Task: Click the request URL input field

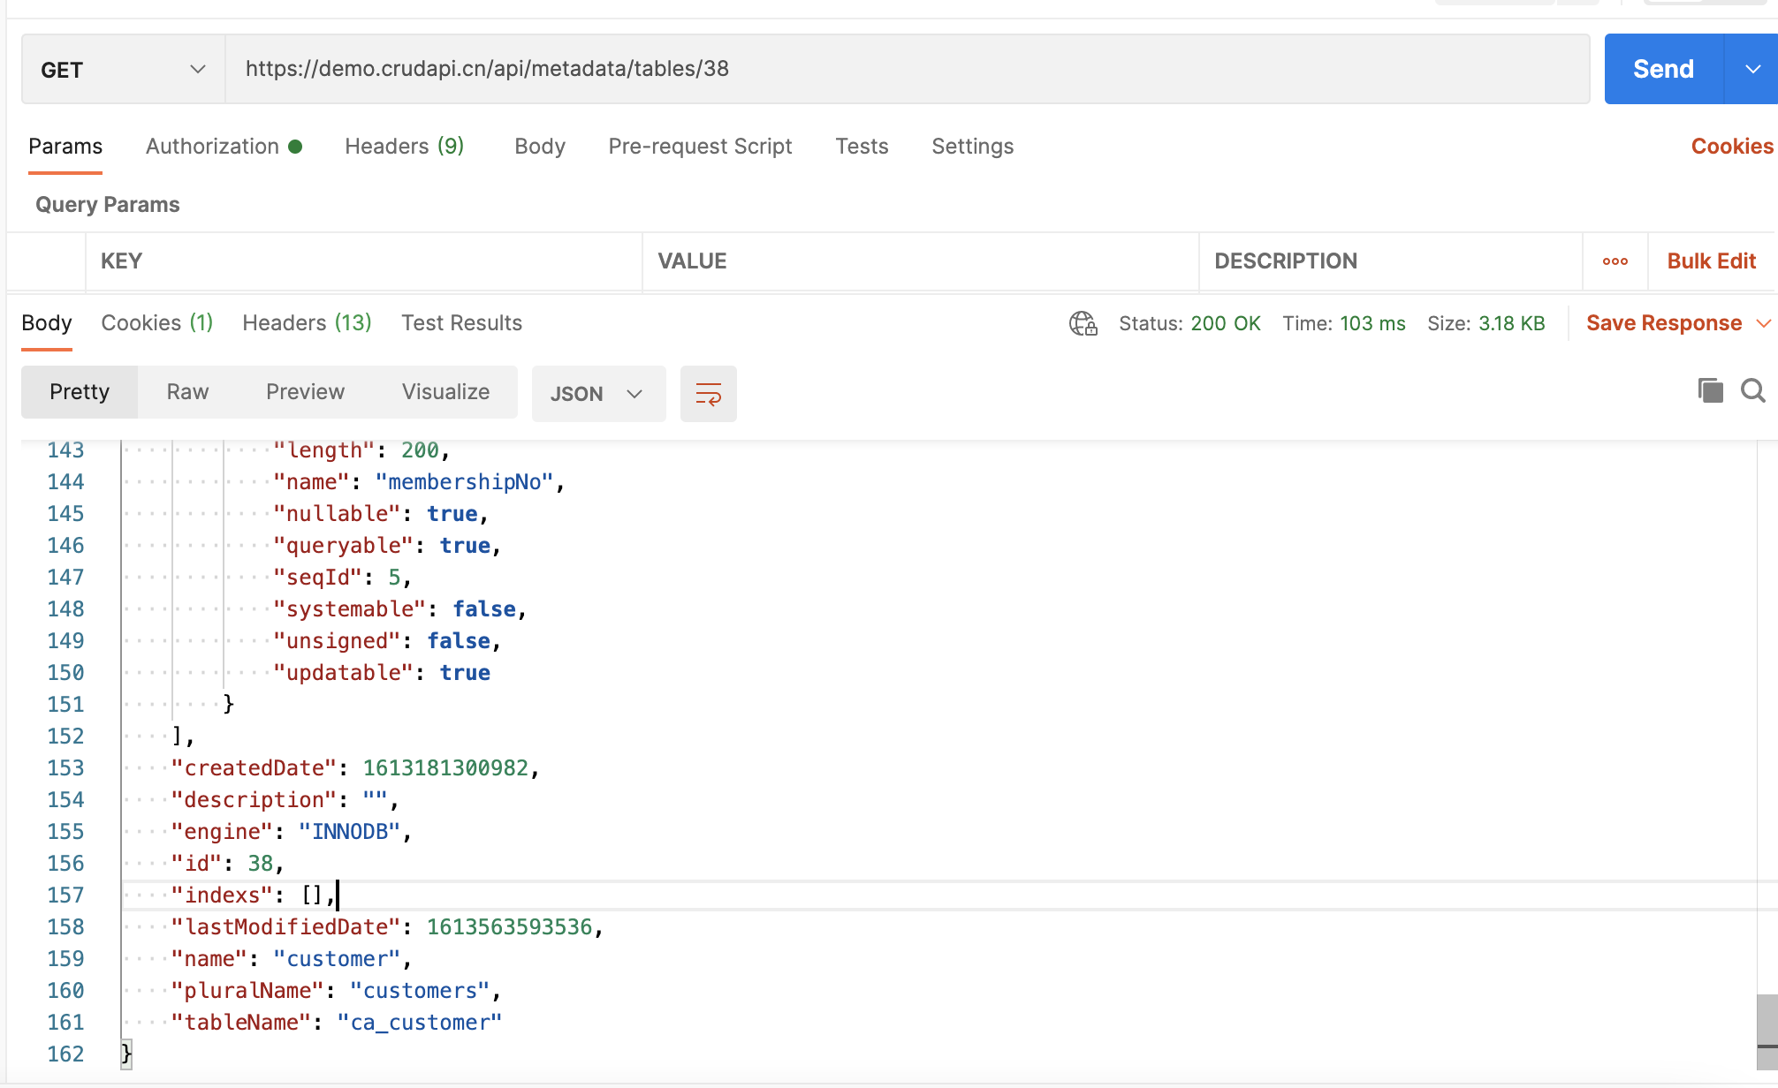Action: (906, 69)
